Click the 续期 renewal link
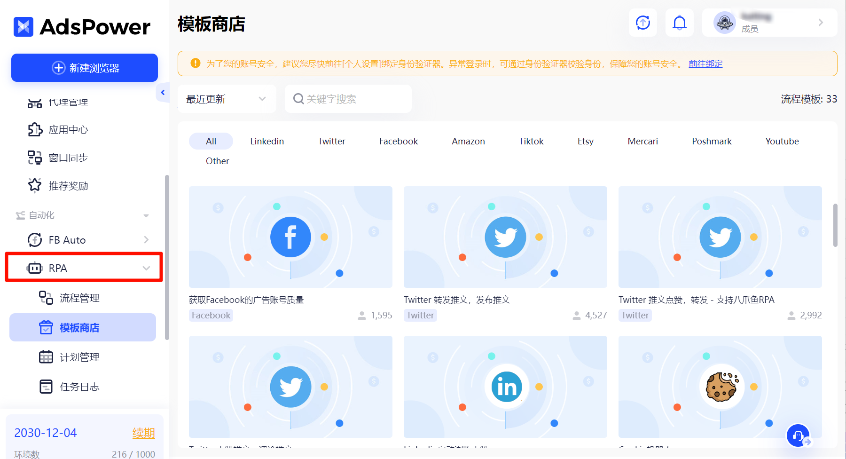This screenshot has height=459, width=846. (x=143, y=433)
